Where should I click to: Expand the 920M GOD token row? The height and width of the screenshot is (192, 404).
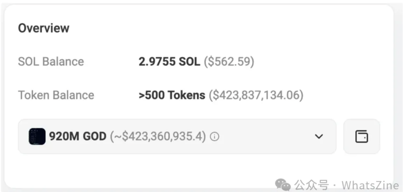[x=177, y=136]
